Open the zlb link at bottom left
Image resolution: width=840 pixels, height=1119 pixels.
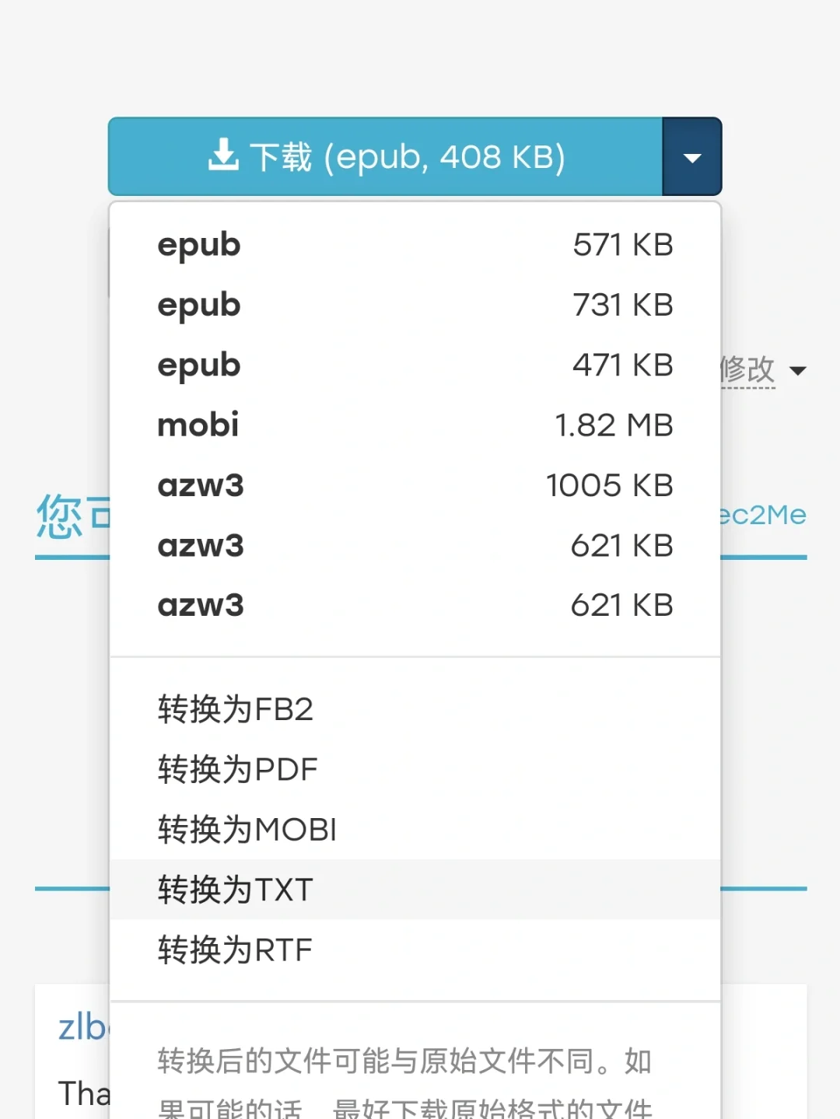pyautogui.click(x=82, y=1027)
